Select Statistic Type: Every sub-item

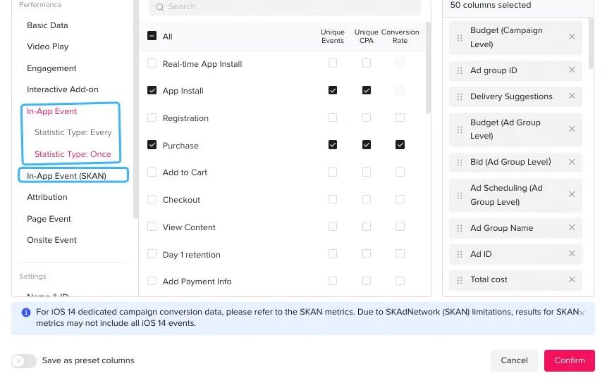[x=73, y=132]
